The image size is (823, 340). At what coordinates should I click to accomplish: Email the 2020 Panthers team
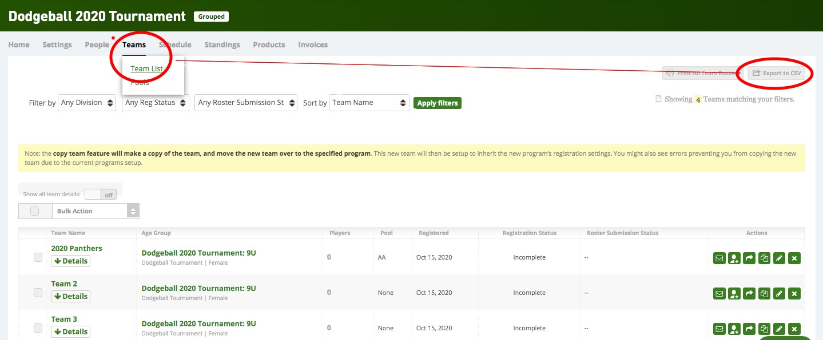pos(719,258)
